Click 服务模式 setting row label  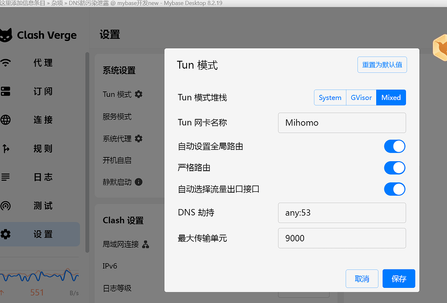(x=117, y=117)
